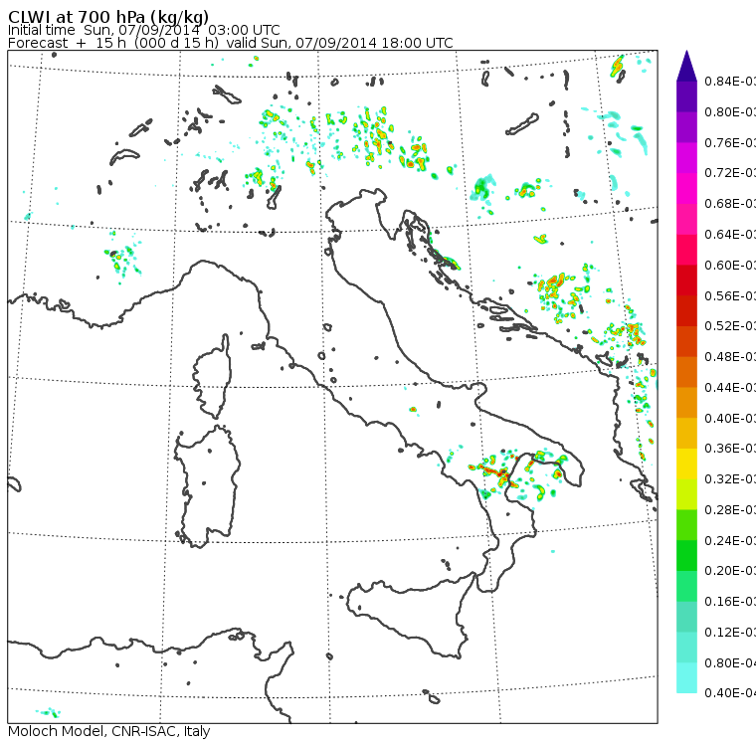Click the dark navy arrow atop the colorbar
Screen dimensions: 756x745
pos(686,66)
